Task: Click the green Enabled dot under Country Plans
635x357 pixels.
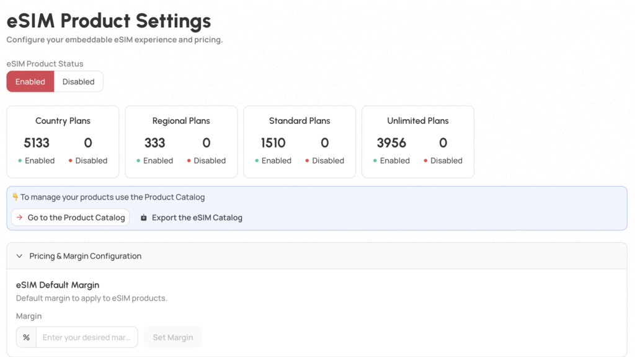Action: 20,161
